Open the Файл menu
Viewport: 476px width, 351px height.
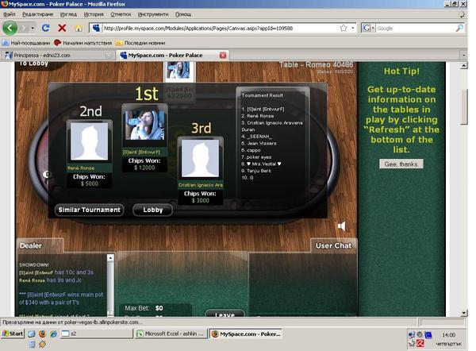9,14
